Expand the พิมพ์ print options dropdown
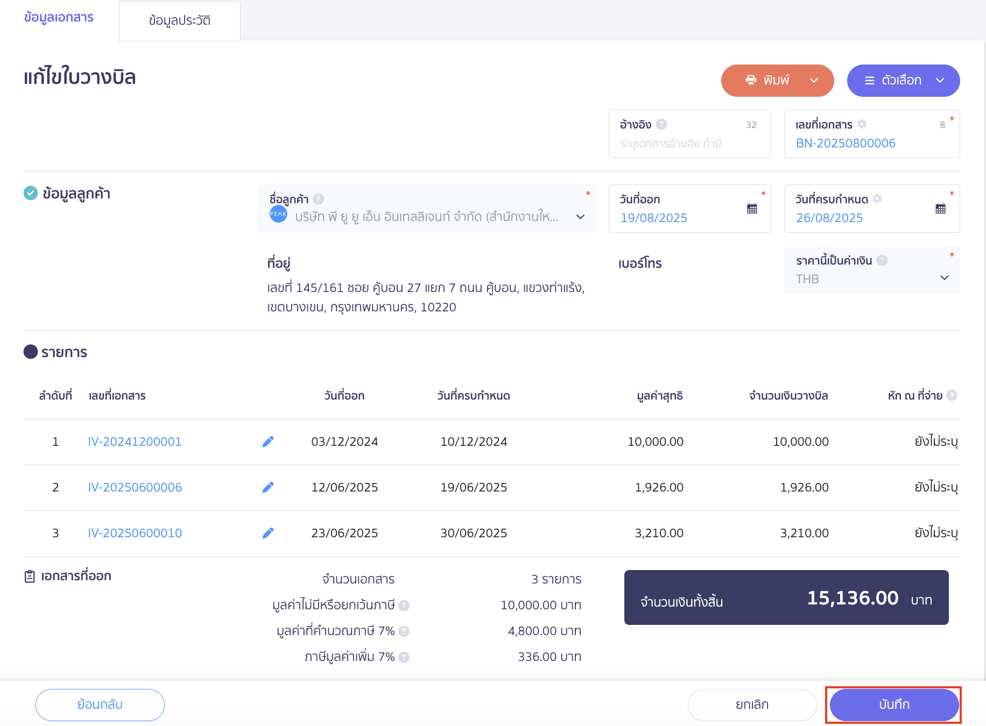Image resolution: width=986 pixels, height=726 pixels. pyautogui.click(x=814, y=81)
